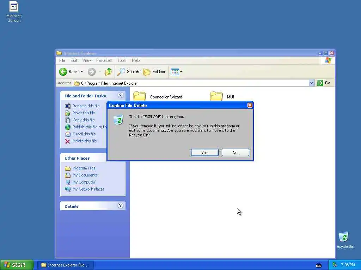Go to My Network Places link

[x=88, y=189]
